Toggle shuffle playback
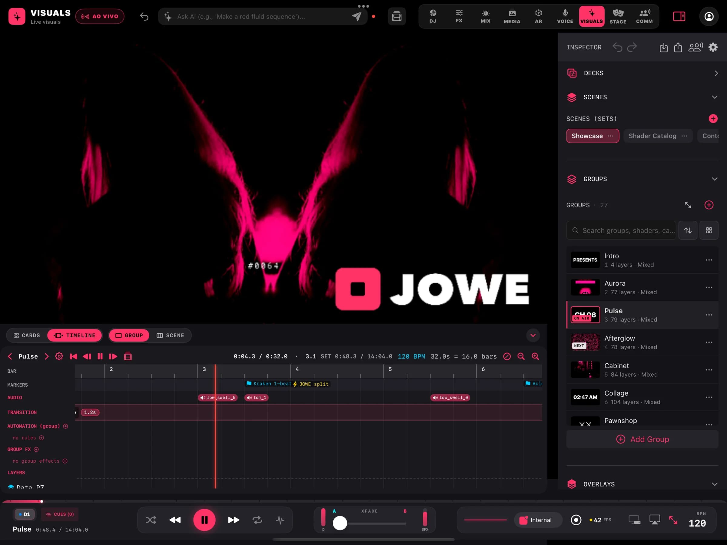The image size is (727, 545). click(x=151, y=520)
